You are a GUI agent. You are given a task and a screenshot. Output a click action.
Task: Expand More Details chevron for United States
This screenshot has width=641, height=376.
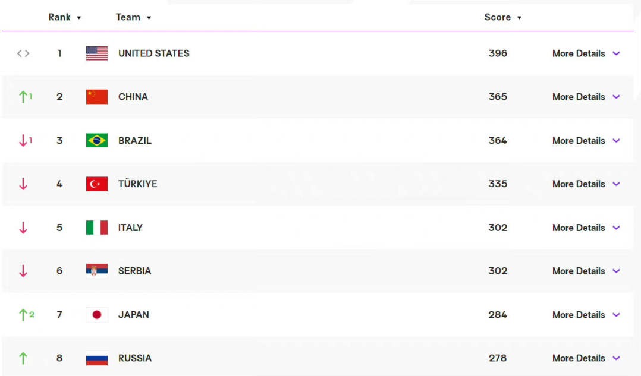[x=617, y=53]
